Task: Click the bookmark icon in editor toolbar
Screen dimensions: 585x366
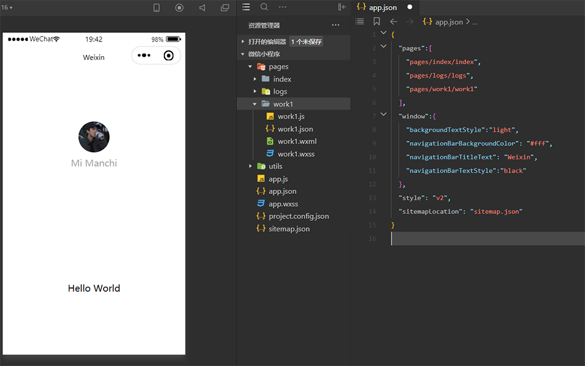Action: (x=377, y=21)
